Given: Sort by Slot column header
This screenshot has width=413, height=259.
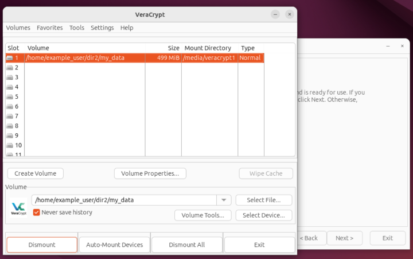Looking at the screenshot, I should click(15, 48).
